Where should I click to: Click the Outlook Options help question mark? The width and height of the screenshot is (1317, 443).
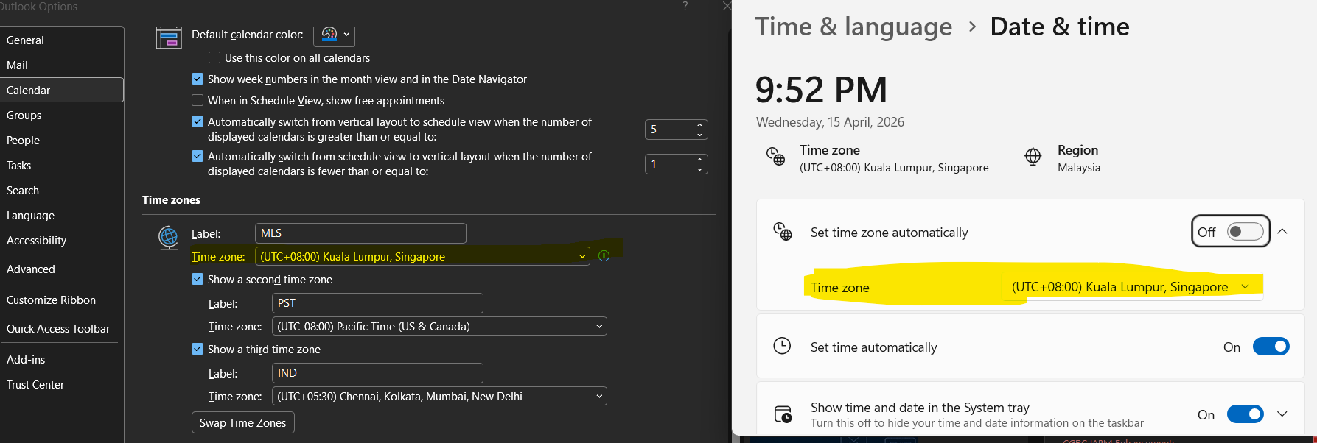[x=685, y=6]
